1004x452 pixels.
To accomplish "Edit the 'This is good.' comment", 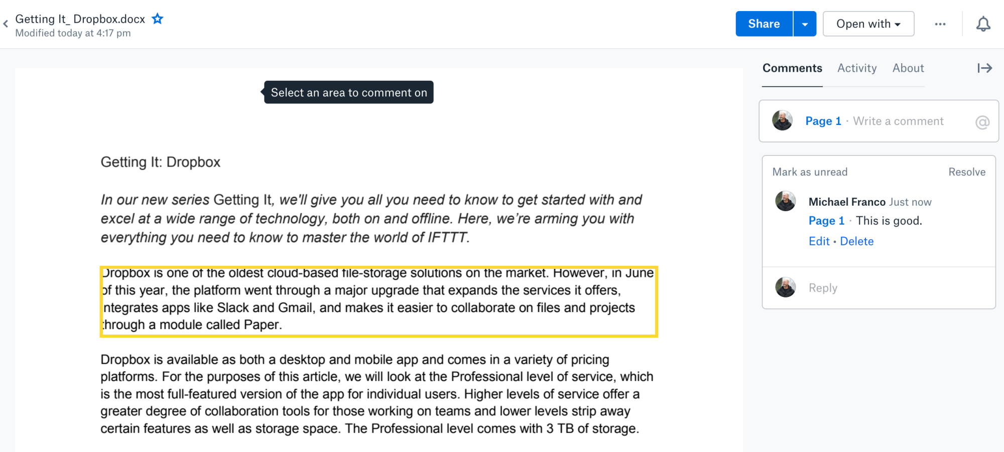I will click(x=819, y=241).
